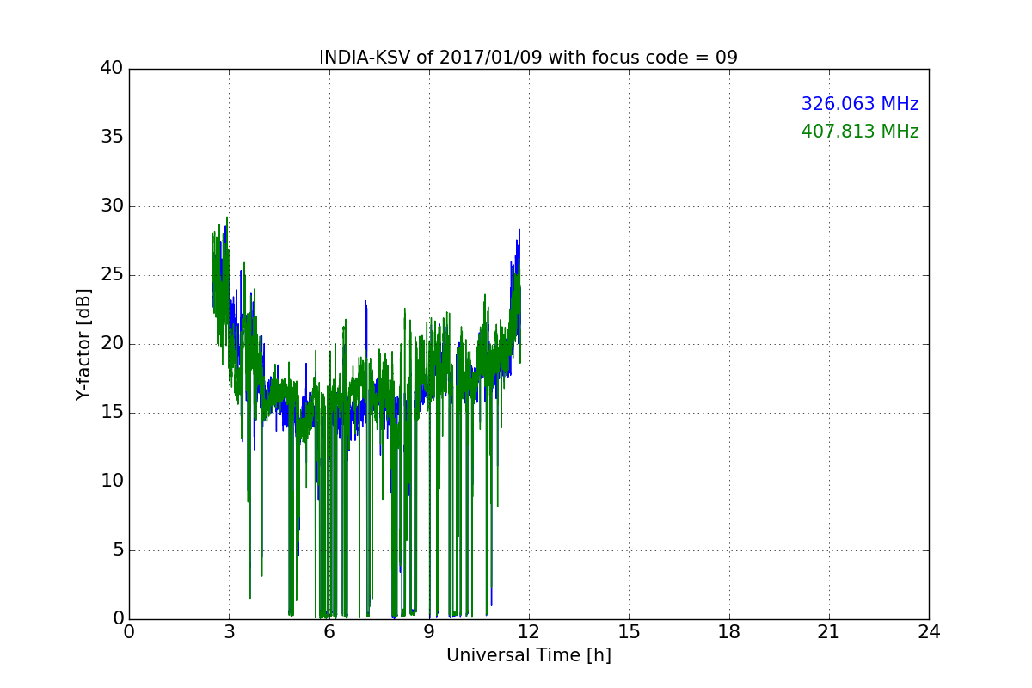Click the x-axis tick label 18
This screenshot has width=1032, height=688.
[729, 631]
